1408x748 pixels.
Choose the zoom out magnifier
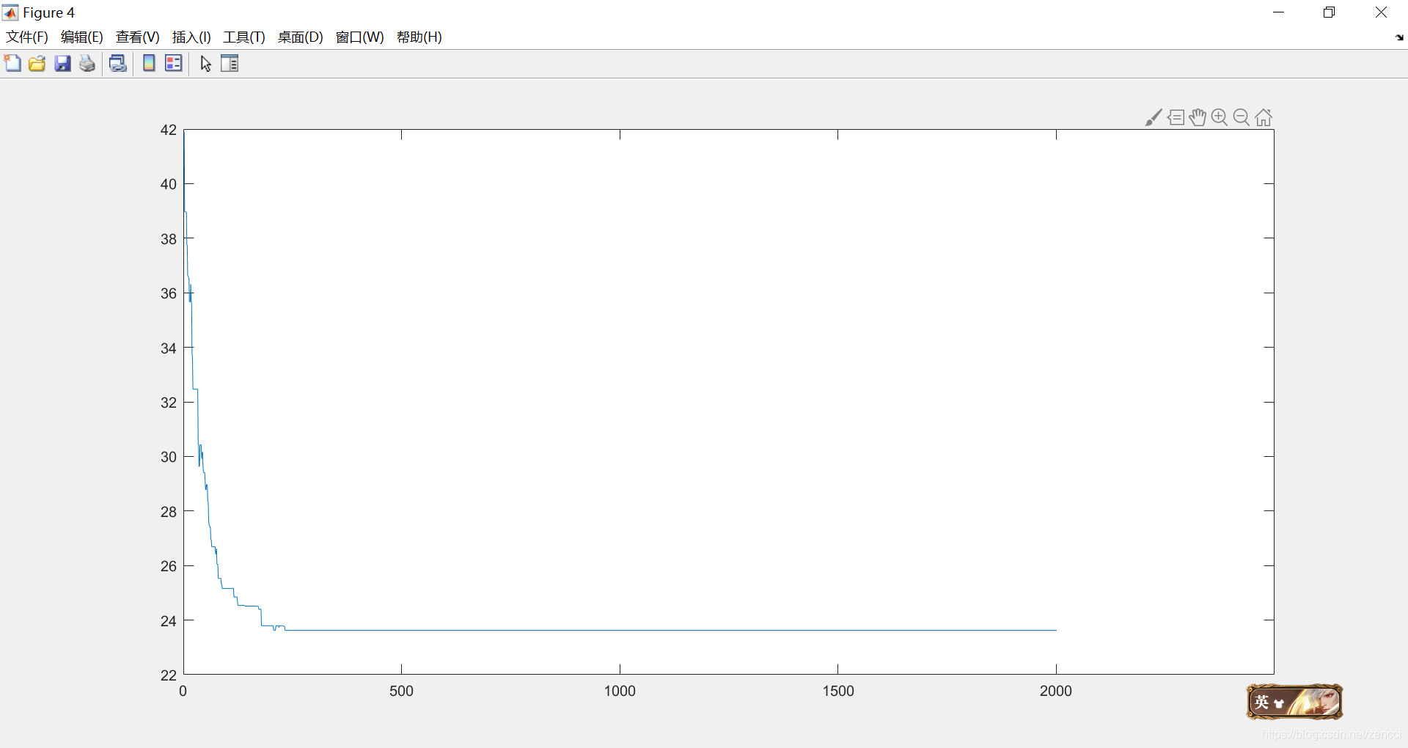point(1242,117)
